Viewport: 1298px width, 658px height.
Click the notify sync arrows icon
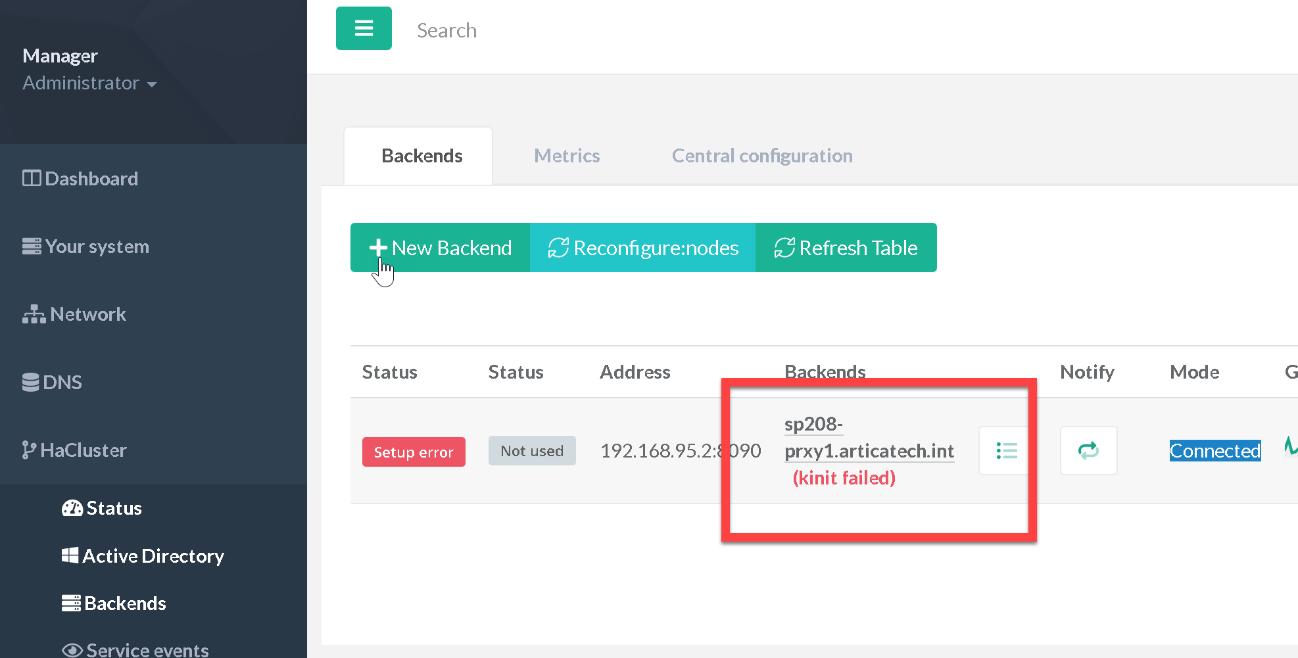point(1088,450)
